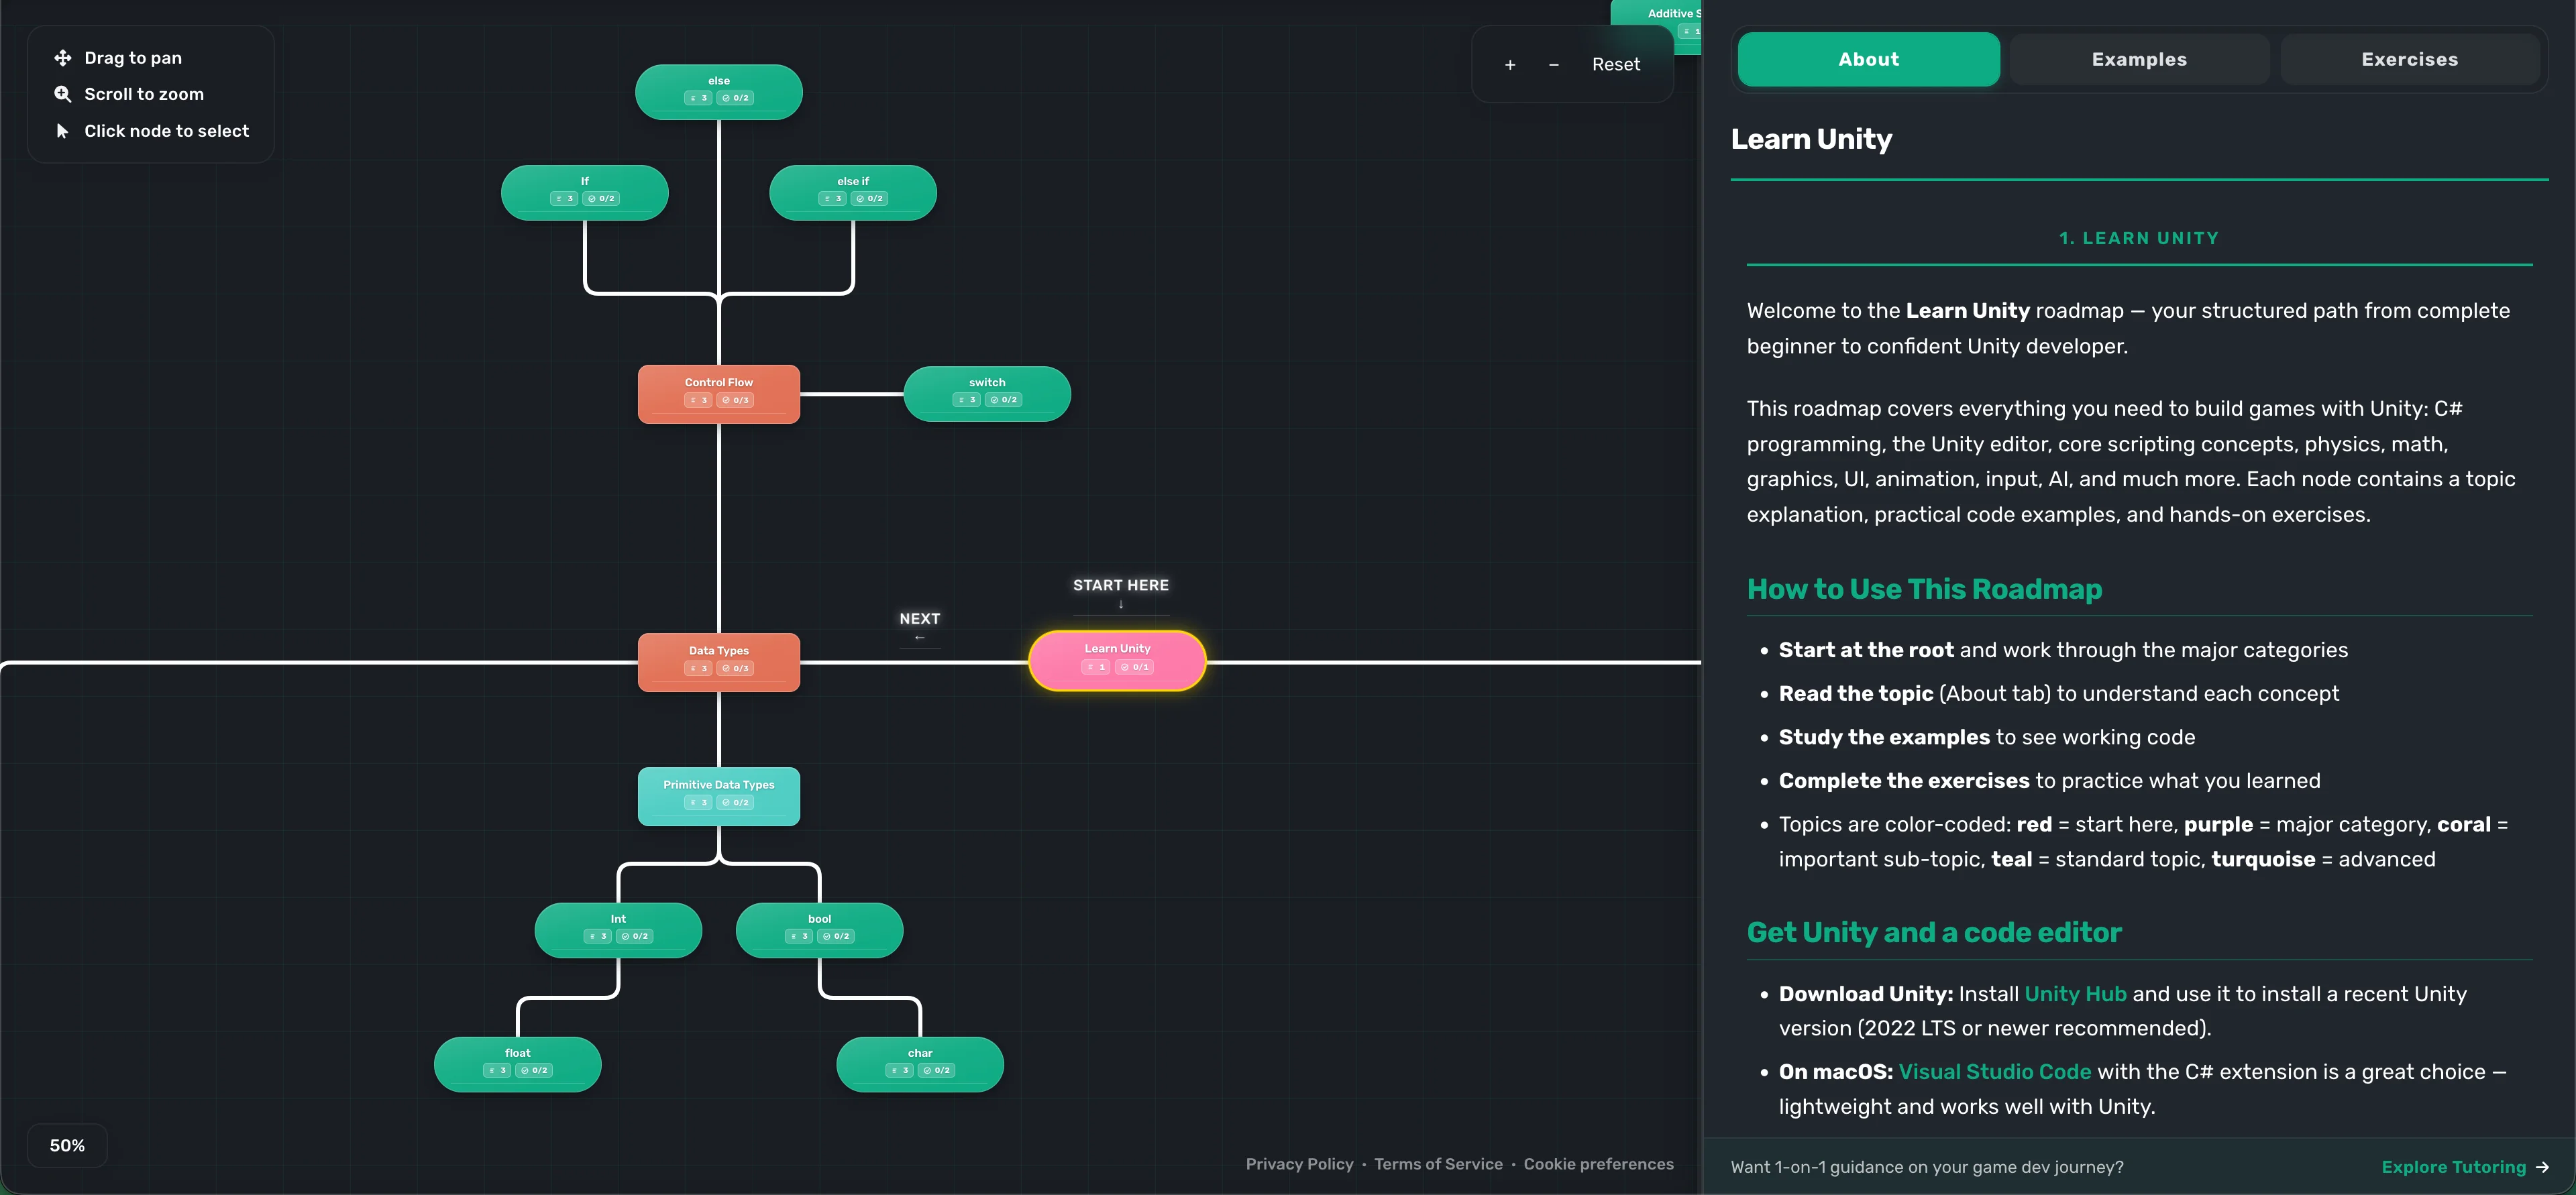Switch to the Examples tab
The width and height of the screenshot is (2576, 1195).
coord(2139,59)
